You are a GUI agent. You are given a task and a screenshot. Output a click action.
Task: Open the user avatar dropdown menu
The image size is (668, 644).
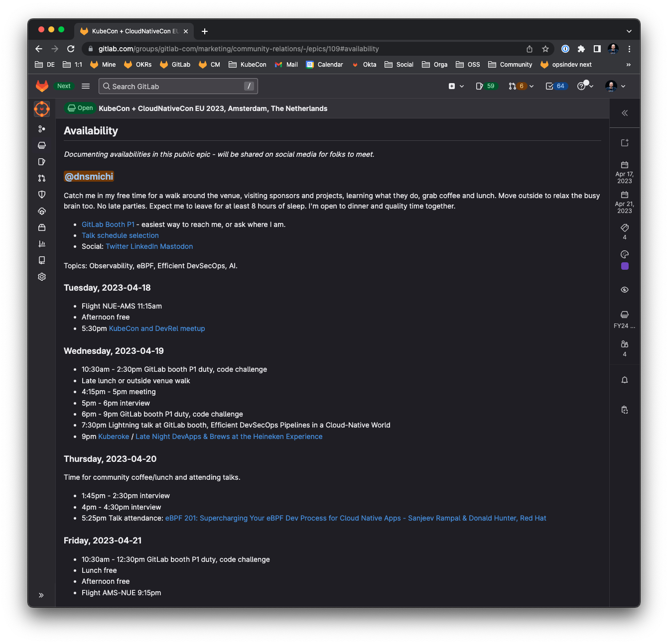tap(615, 86)
